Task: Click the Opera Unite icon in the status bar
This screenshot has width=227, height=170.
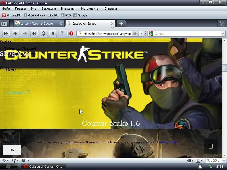Action: [14, 160]
